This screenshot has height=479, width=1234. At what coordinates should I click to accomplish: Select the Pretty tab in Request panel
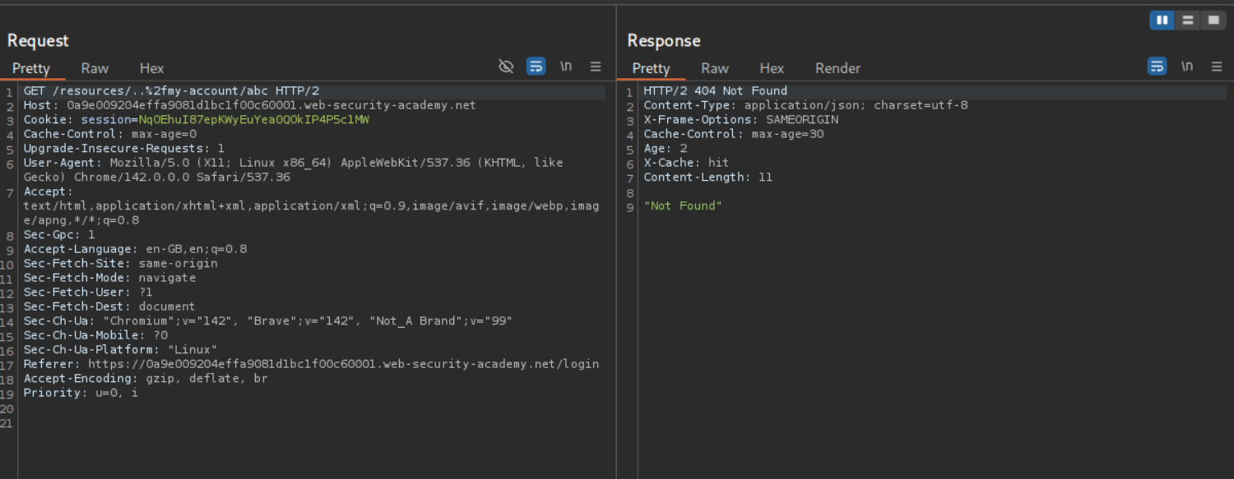click(31, 68)
